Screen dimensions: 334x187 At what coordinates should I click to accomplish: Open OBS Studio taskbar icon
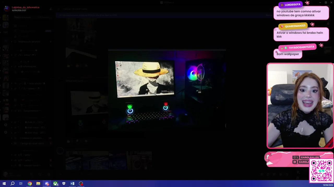pos(81,184)
